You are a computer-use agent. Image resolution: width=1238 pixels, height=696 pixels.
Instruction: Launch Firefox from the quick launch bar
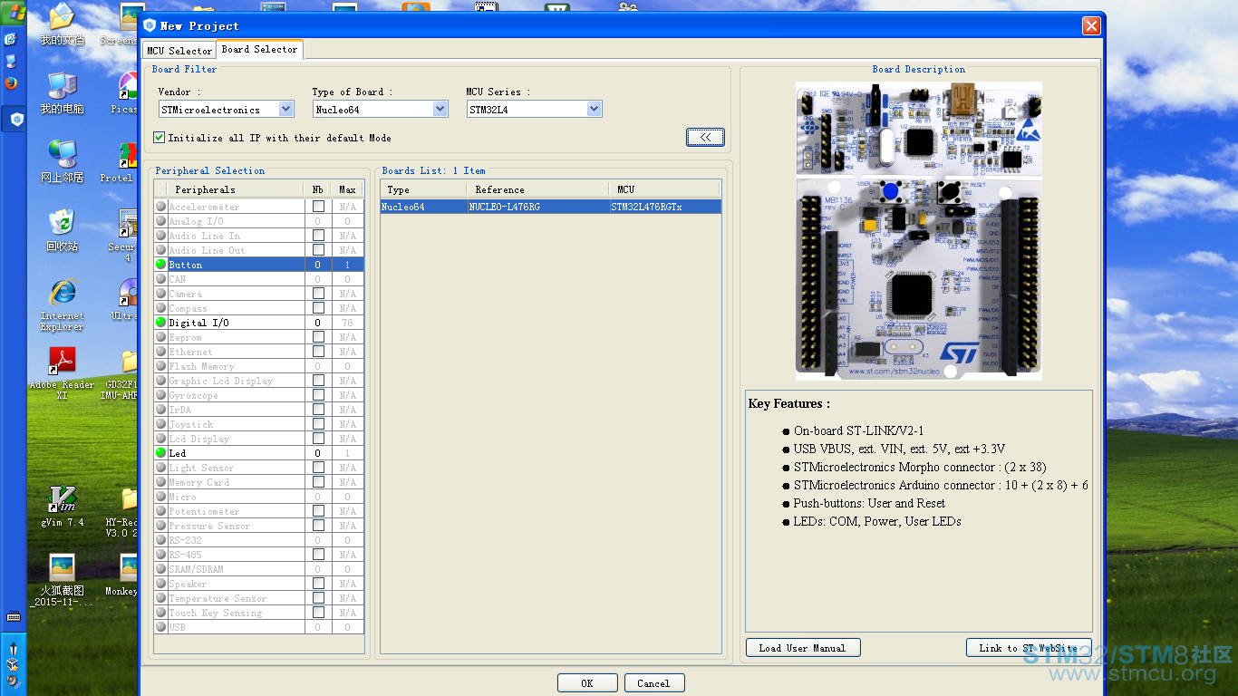11,83
